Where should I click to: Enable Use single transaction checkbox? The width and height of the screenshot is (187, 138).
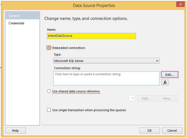(49, 110)
